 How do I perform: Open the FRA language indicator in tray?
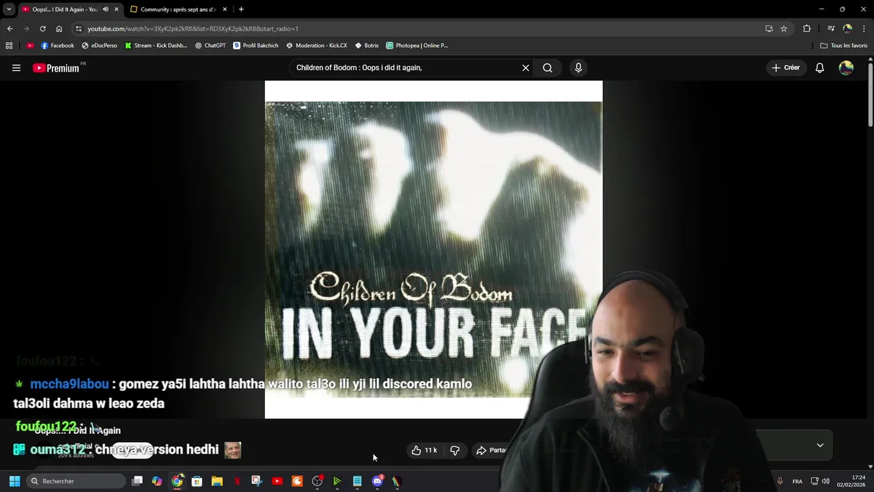[x=798, y=481]
